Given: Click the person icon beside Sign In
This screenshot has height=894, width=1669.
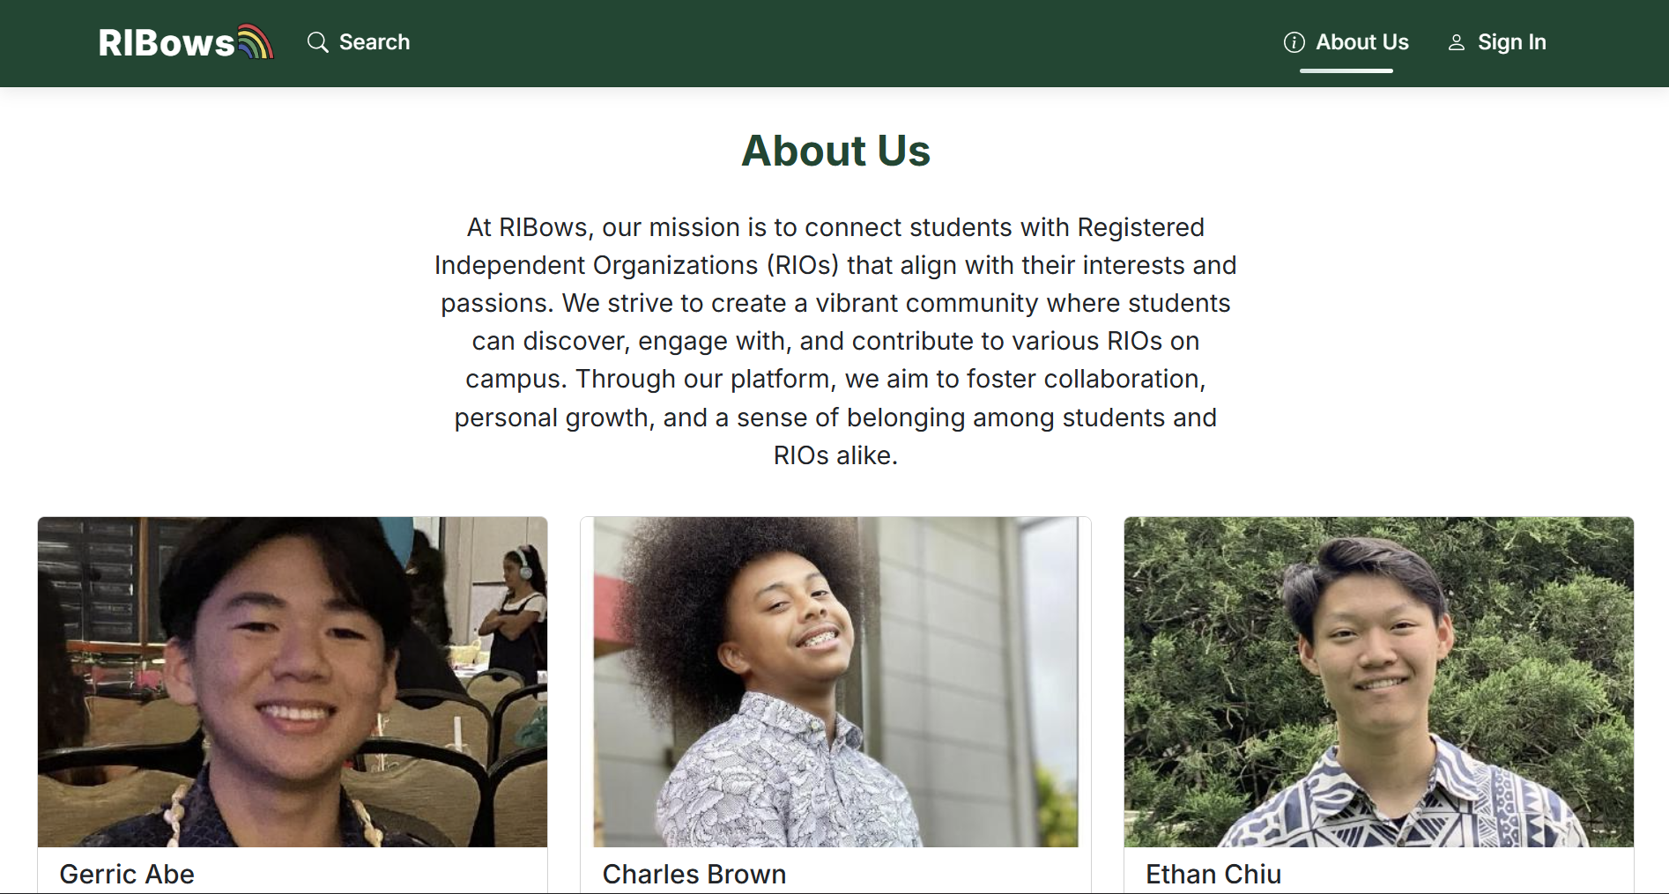Looking at the screenshot, I should [x=1457, y=42].
